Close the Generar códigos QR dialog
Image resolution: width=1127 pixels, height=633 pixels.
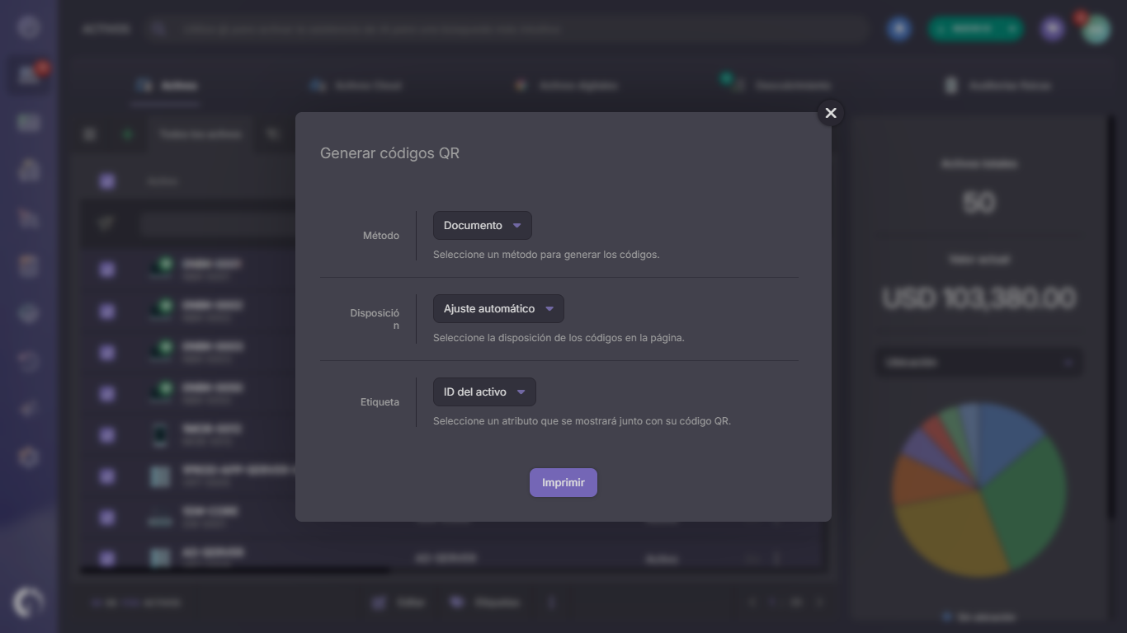pos(831,113)
